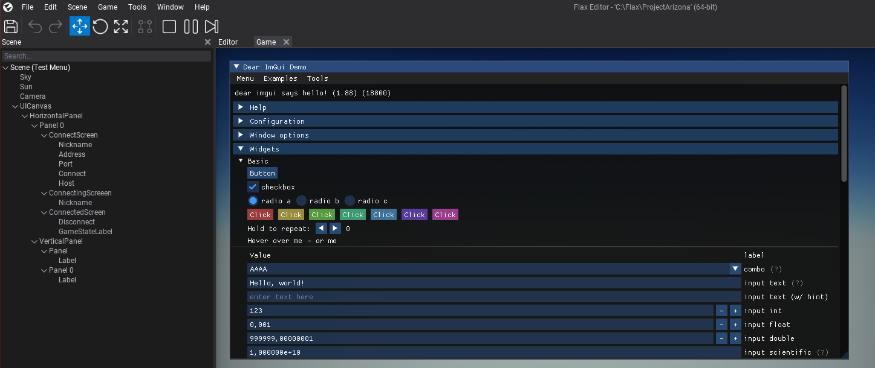Click the cook scenes toolbar icon
The image size is (875, 368).
tap(145, 27)
